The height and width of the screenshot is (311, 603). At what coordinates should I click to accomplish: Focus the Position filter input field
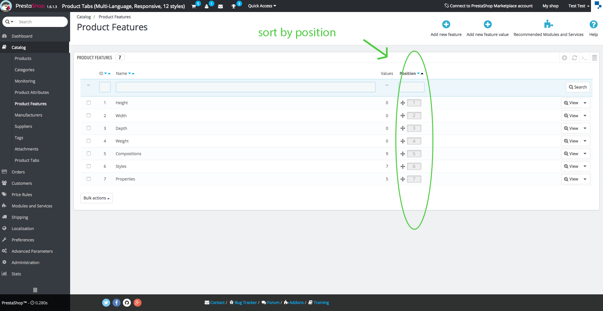(412, 87)
